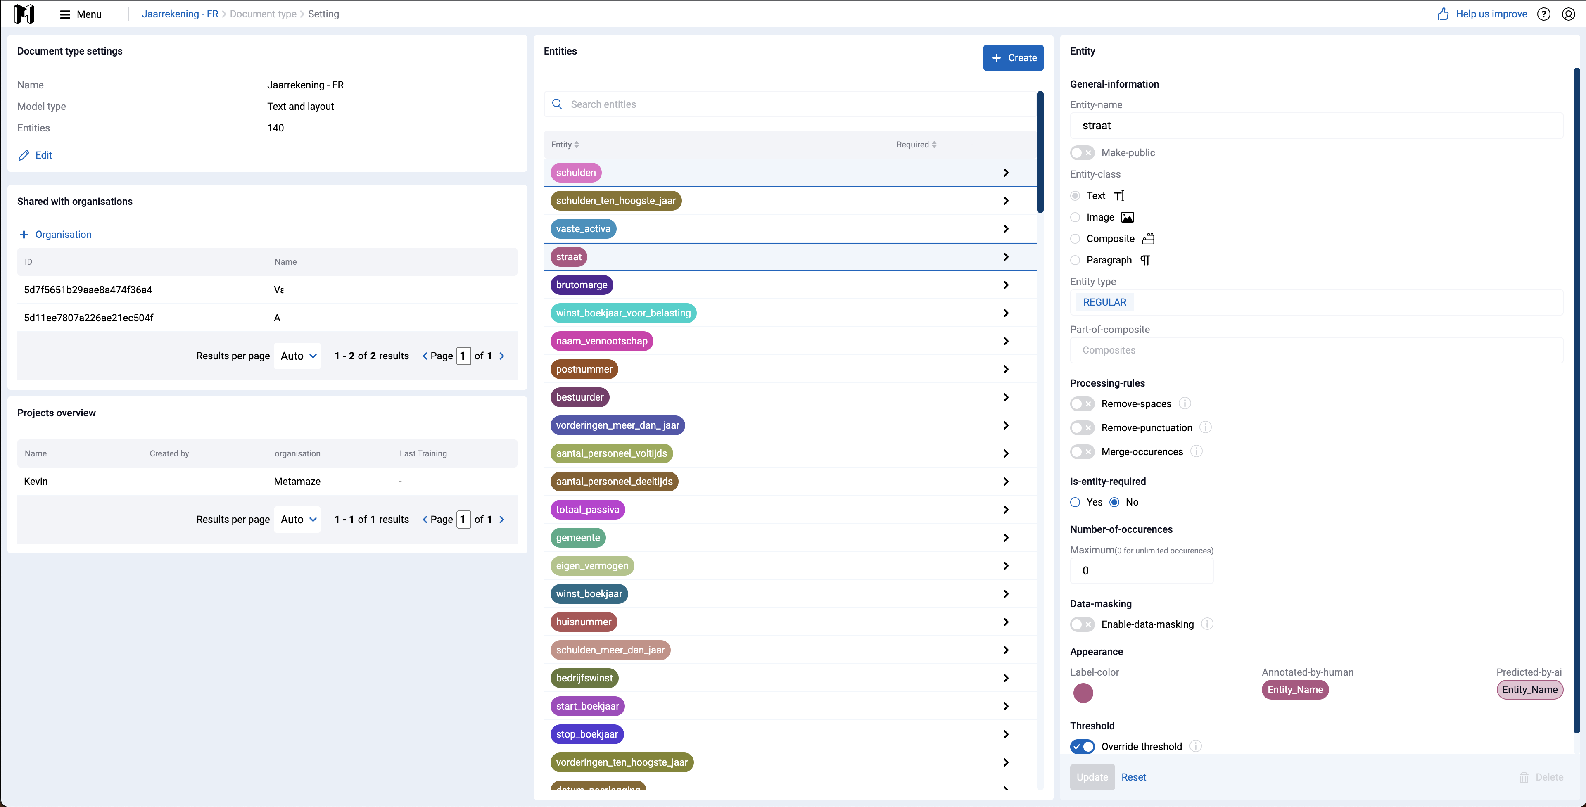
Task: Click the thumbs-up Help us improve icon
Action: coord(1443,14)
